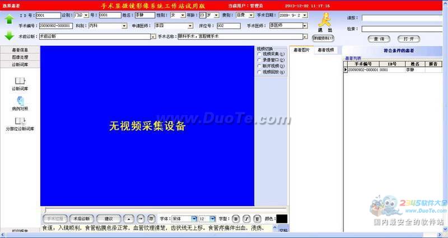Image resolution: width=448 pixels, height=238 pixels.
Task: Open the 图像处理 side panel tab
Action: (20, 58)
